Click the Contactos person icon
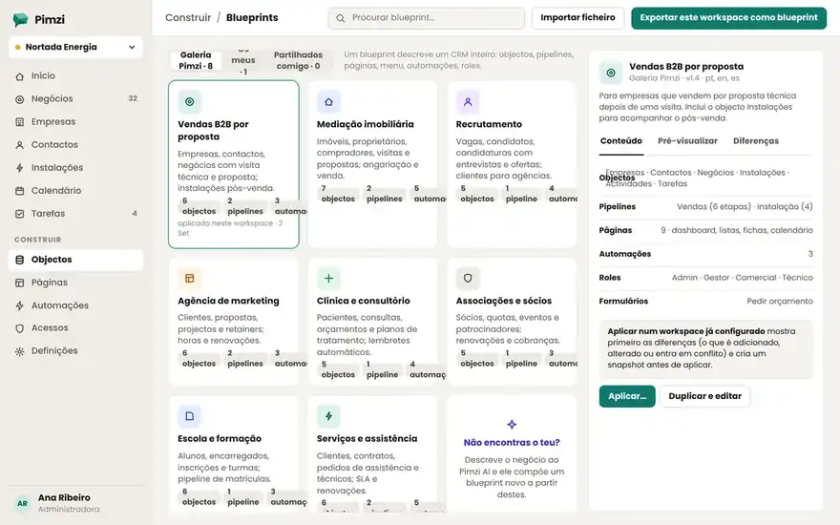This screenshot has height=525, width=840. 20,145
